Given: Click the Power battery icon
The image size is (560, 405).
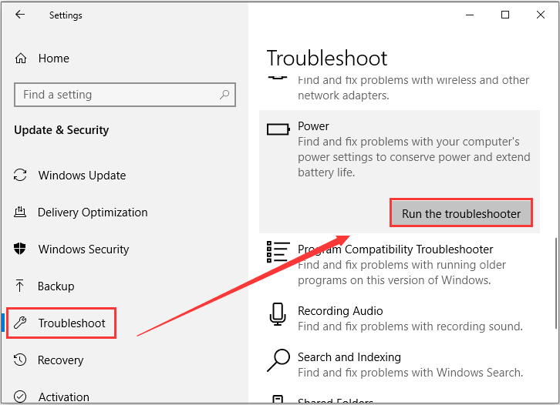Looking at the screenshot, I should click(278, 129).
